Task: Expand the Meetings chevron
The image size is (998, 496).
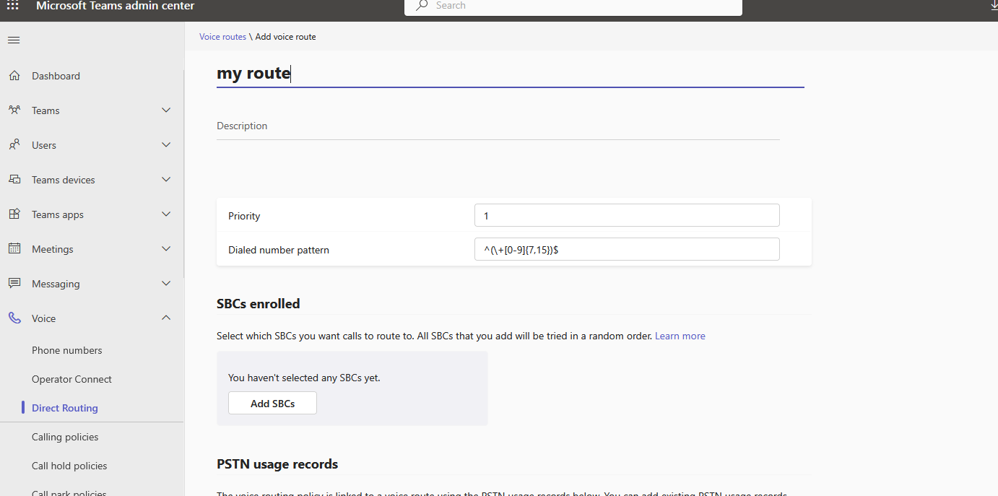Action: (x=166, y=249)
